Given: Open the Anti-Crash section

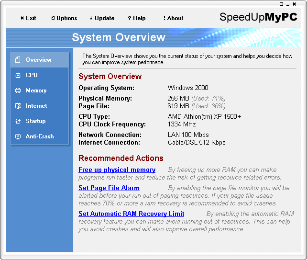Looking at the screenshot, I should point(40,136).
